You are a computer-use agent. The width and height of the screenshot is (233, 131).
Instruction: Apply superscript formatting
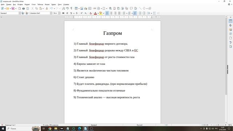[82, 13]
